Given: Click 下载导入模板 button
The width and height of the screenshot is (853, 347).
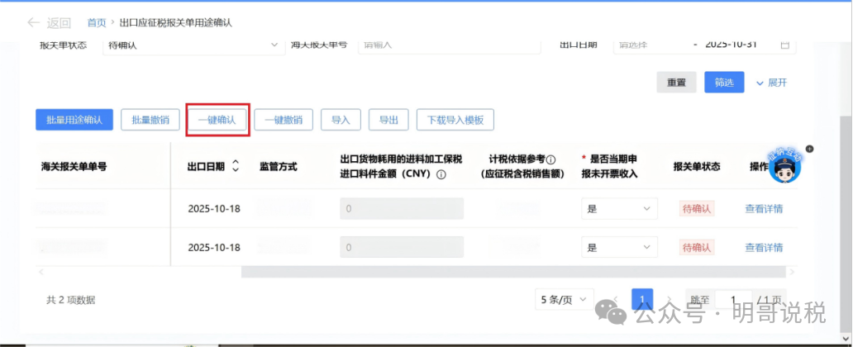Looking at the screenshot, I should 455,120.
